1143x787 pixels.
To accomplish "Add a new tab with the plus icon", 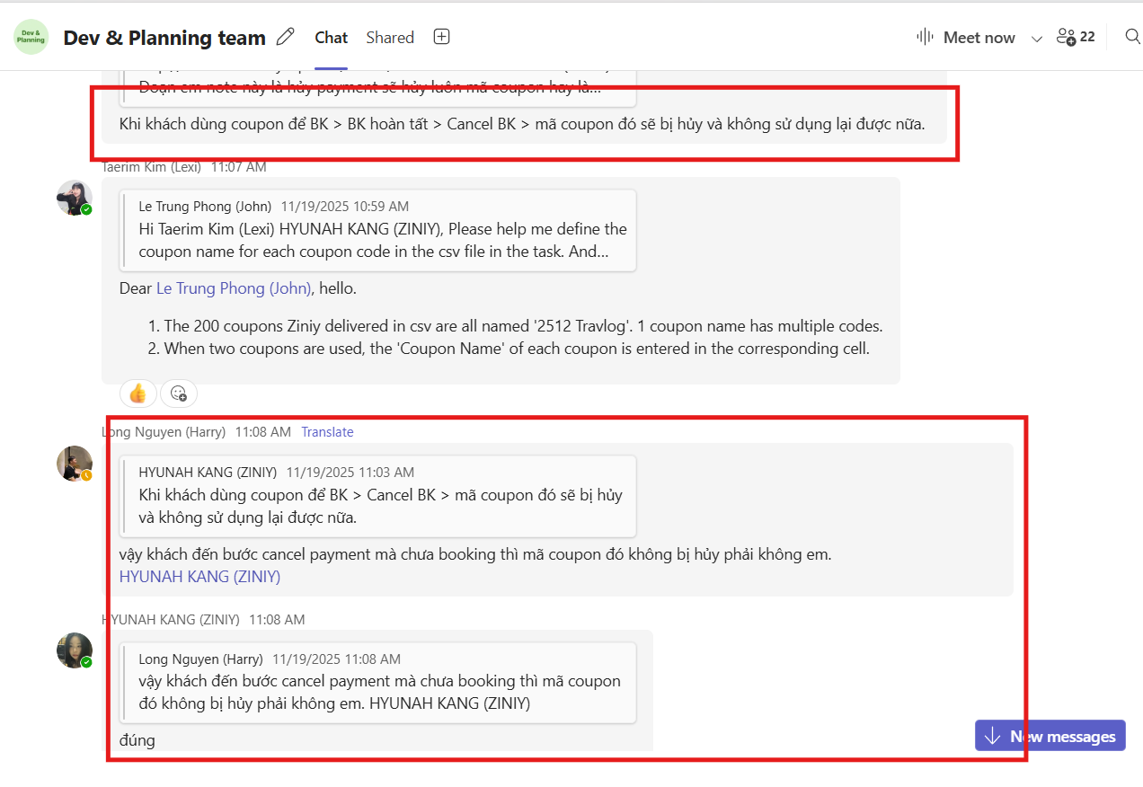I will pyautogui.click(x=441, y=37).
